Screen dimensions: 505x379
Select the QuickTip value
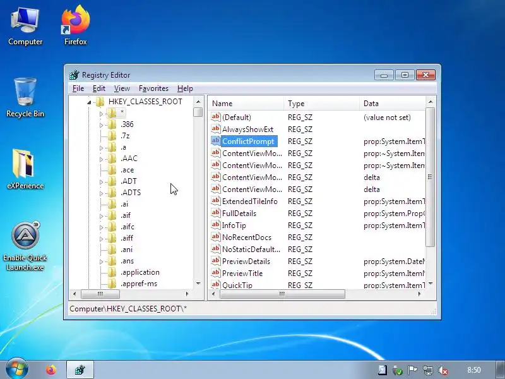237,285
